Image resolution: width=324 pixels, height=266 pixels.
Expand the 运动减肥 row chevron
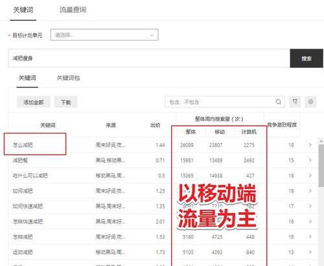point(310,252)
